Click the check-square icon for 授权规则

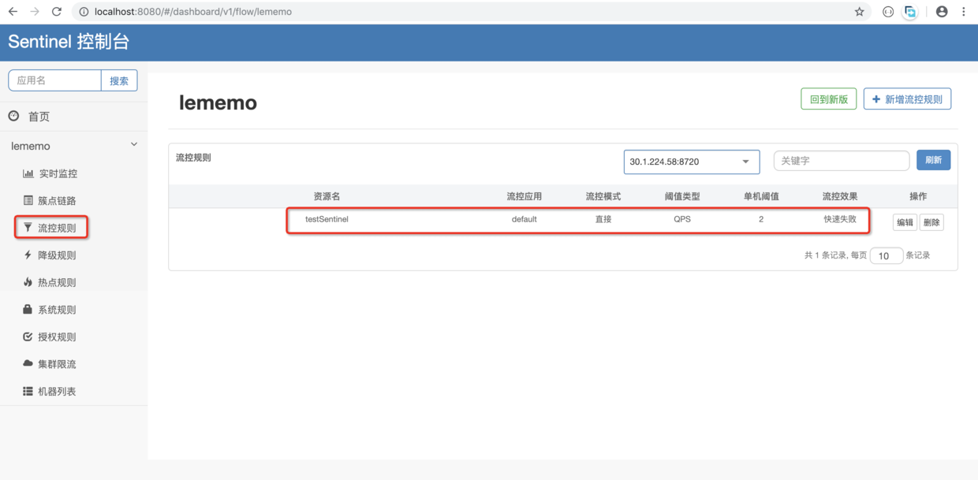coord(28,337)
